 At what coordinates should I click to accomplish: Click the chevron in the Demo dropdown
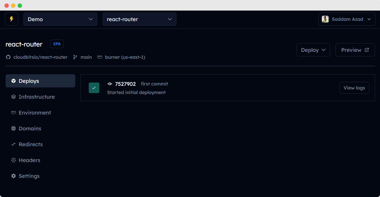click(x=91, y=19)
